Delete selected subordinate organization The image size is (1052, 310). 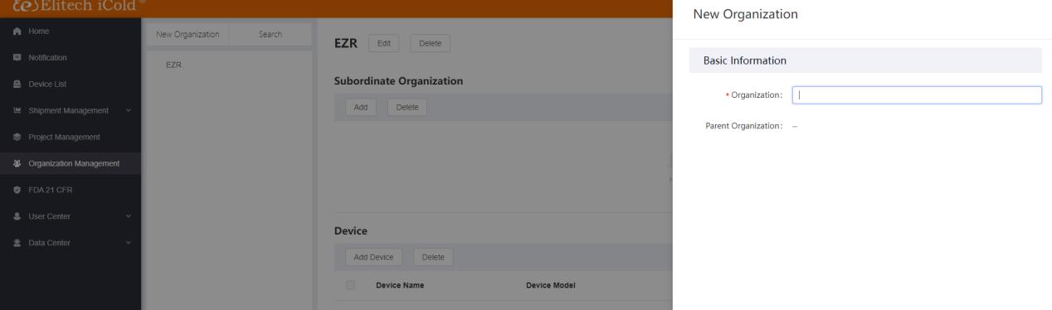407,107
